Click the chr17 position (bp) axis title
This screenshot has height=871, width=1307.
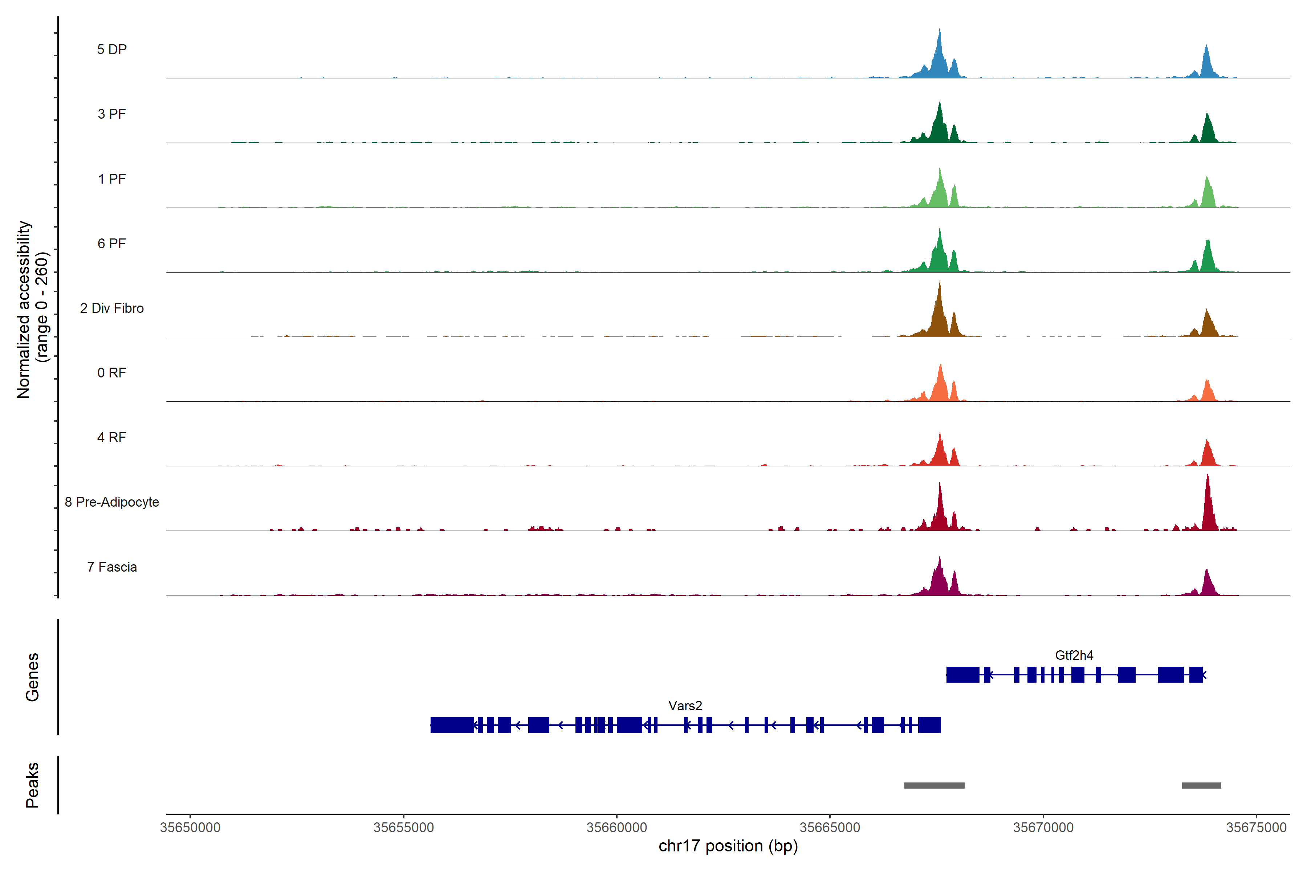point(728,846)
